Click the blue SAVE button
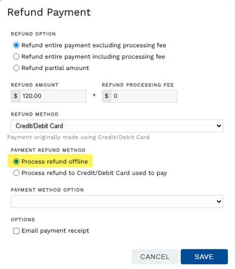 [x=204, y=257]
